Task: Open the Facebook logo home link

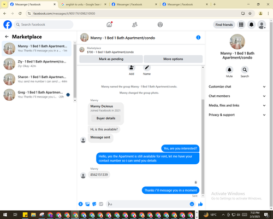Action: click(8, 25)
